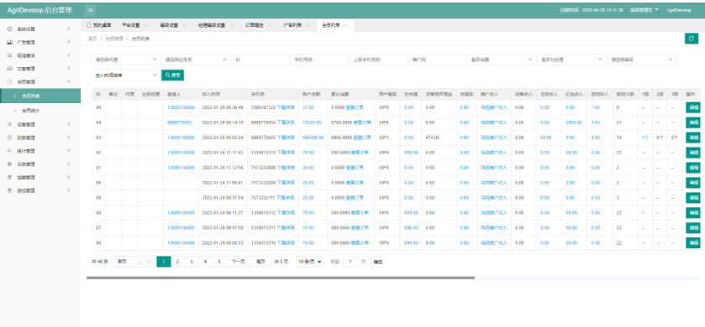This screenshot has width=705, height=327.
Task: Click red packet income 2000.00 in row 94
Action: [x=574, y=122]
